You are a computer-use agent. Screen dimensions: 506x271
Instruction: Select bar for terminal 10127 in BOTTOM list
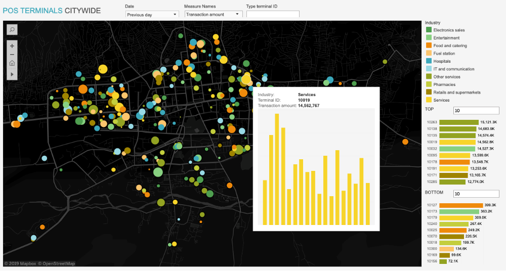[461, 205]
